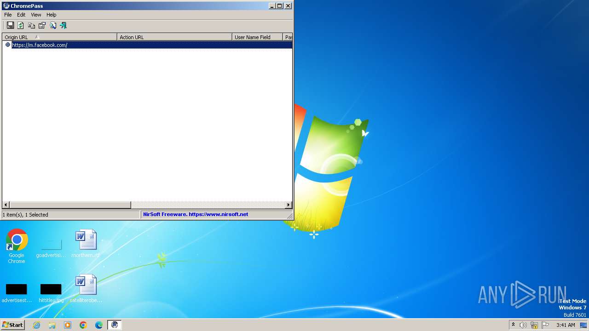This screenshot has height=331, width=589.
Task: Open Windows Media Player from the taskbar
Action: [68, 325]
